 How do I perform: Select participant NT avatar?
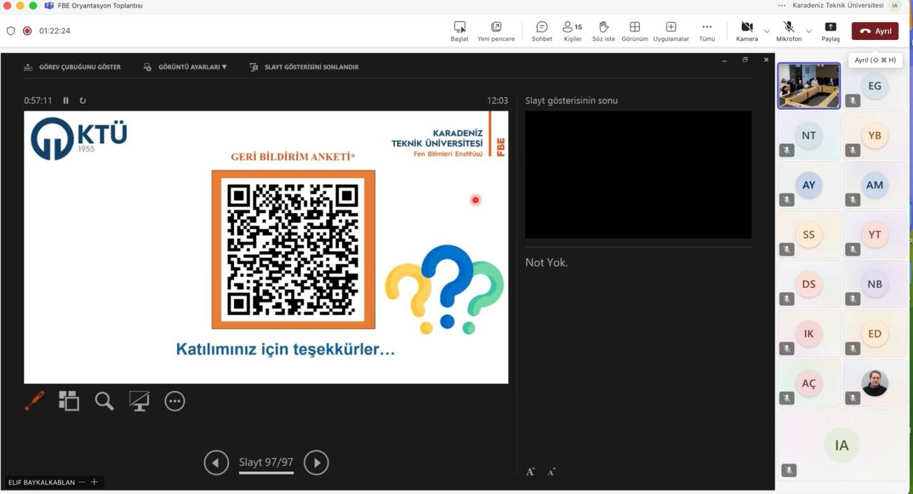point(808,135)
